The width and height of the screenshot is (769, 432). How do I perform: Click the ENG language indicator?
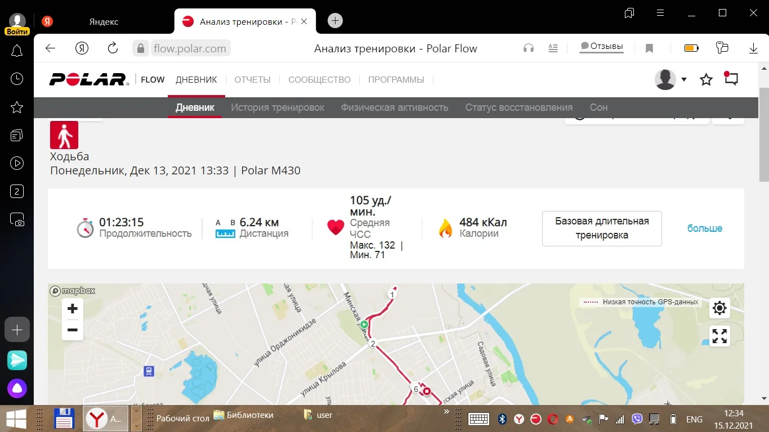pyautogui.click(x=694, y=419)
